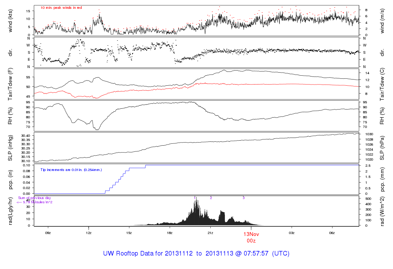Click the 'rad(Lgly/hr)' axis label
Image resolution: width=393 pixels, height=269 pixels.
click(x=10, y=211)
